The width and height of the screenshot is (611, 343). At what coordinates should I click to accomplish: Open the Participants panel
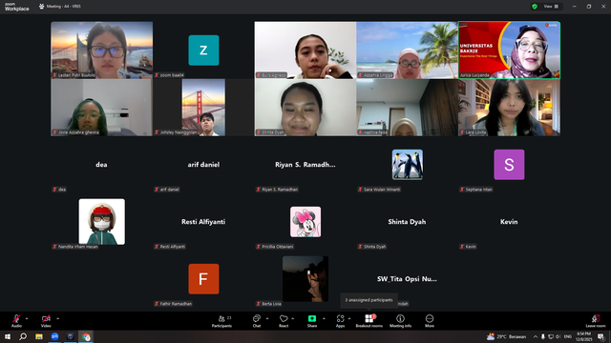click(221, 321)
